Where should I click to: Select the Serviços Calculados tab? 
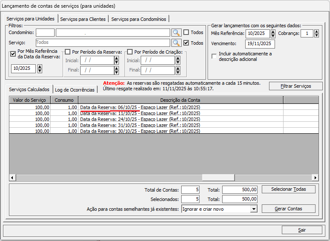click(29, 89)
